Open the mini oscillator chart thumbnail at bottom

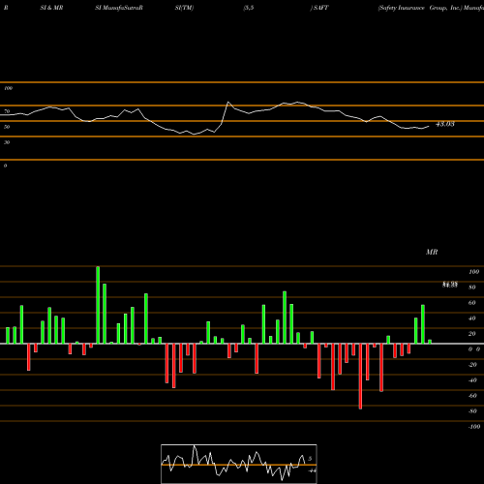point(239,464)
